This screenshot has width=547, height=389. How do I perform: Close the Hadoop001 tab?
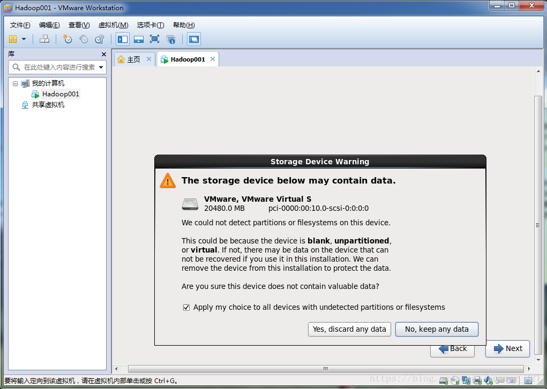[213, 59]
